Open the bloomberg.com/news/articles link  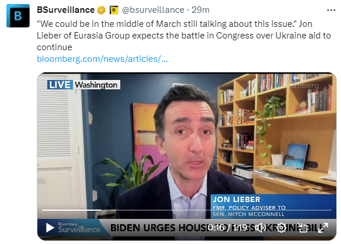[x=102, y=59]
